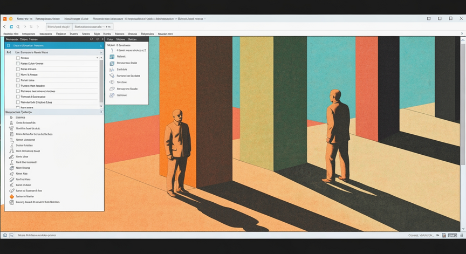The width and height of the screenshot is (466, 254).
Task: Click the brush icon next to 'Tierric Viise'
Action: coord(11,156)
